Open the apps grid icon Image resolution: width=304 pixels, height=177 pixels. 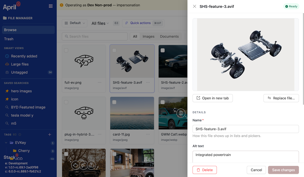(x=51, y=6)
